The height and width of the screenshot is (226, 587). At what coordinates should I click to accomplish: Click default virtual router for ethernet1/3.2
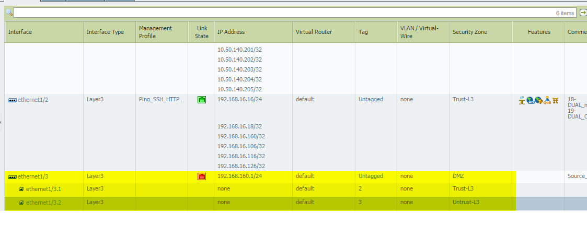tap(305, 202)
